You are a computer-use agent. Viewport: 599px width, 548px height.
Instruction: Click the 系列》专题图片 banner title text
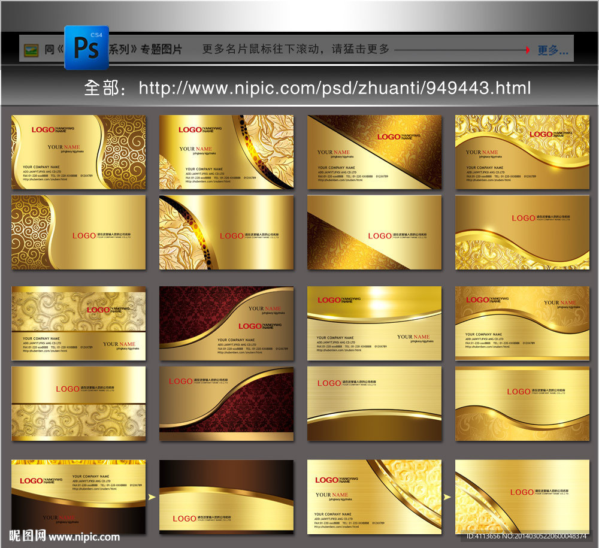pos(145,49)
